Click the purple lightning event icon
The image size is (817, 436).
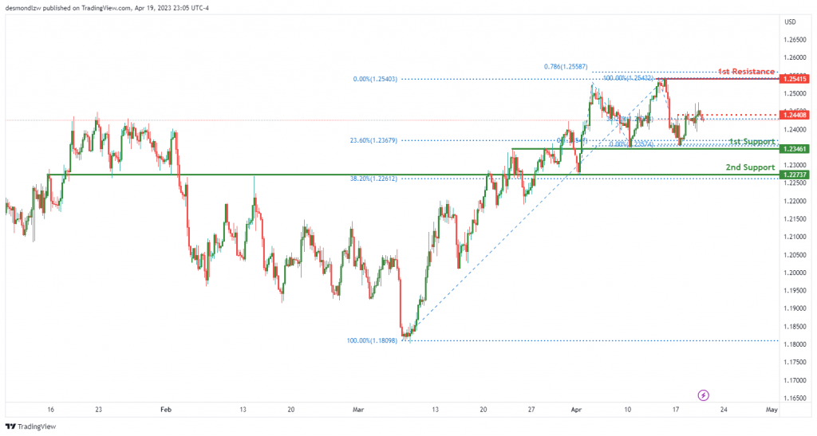(703, 395)
